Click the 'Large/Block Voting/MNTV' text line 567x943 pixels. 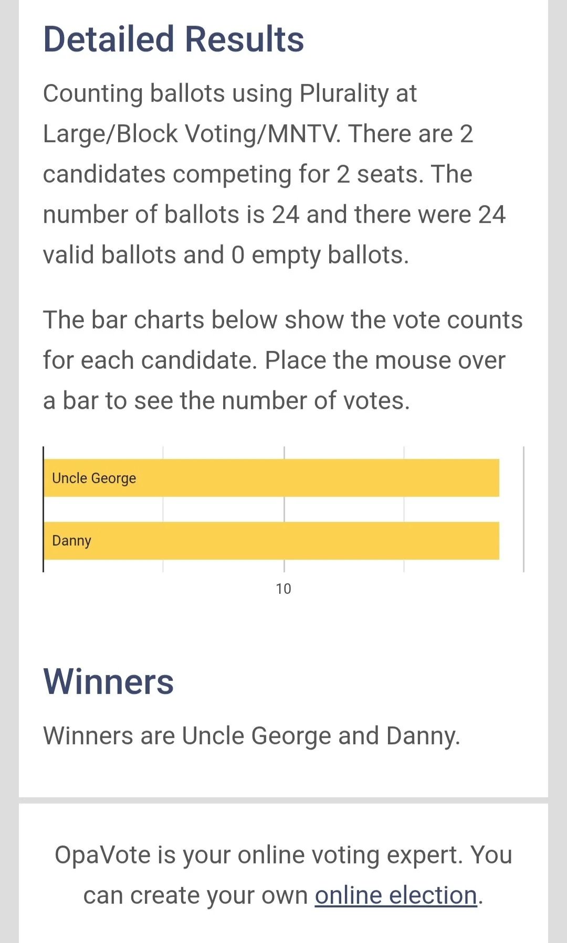point(192,134)
